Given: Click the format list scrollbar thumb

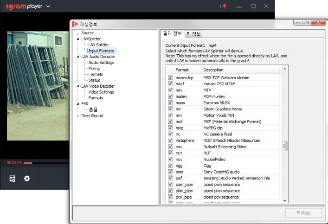Looking at the screenshot, I should click(285, 146).
